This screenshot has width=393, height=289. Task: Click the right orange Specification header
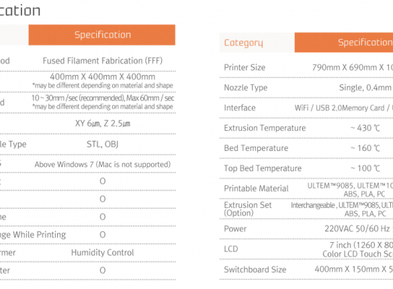coord(344,42)
